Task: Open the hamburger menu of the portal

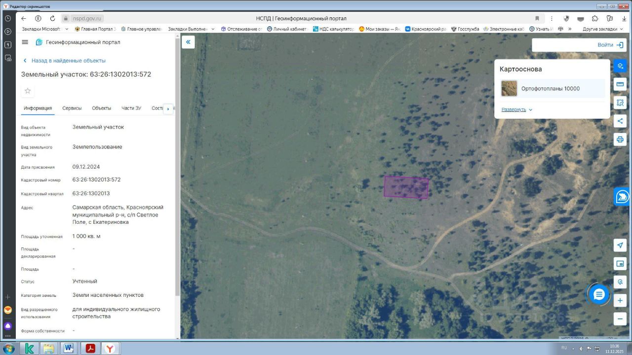Action: (x=25, y=42)
